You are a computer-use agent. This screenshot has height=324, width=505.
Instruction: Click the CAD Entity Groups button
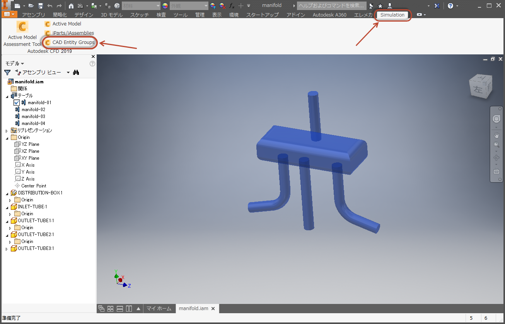tap(69, 42)
